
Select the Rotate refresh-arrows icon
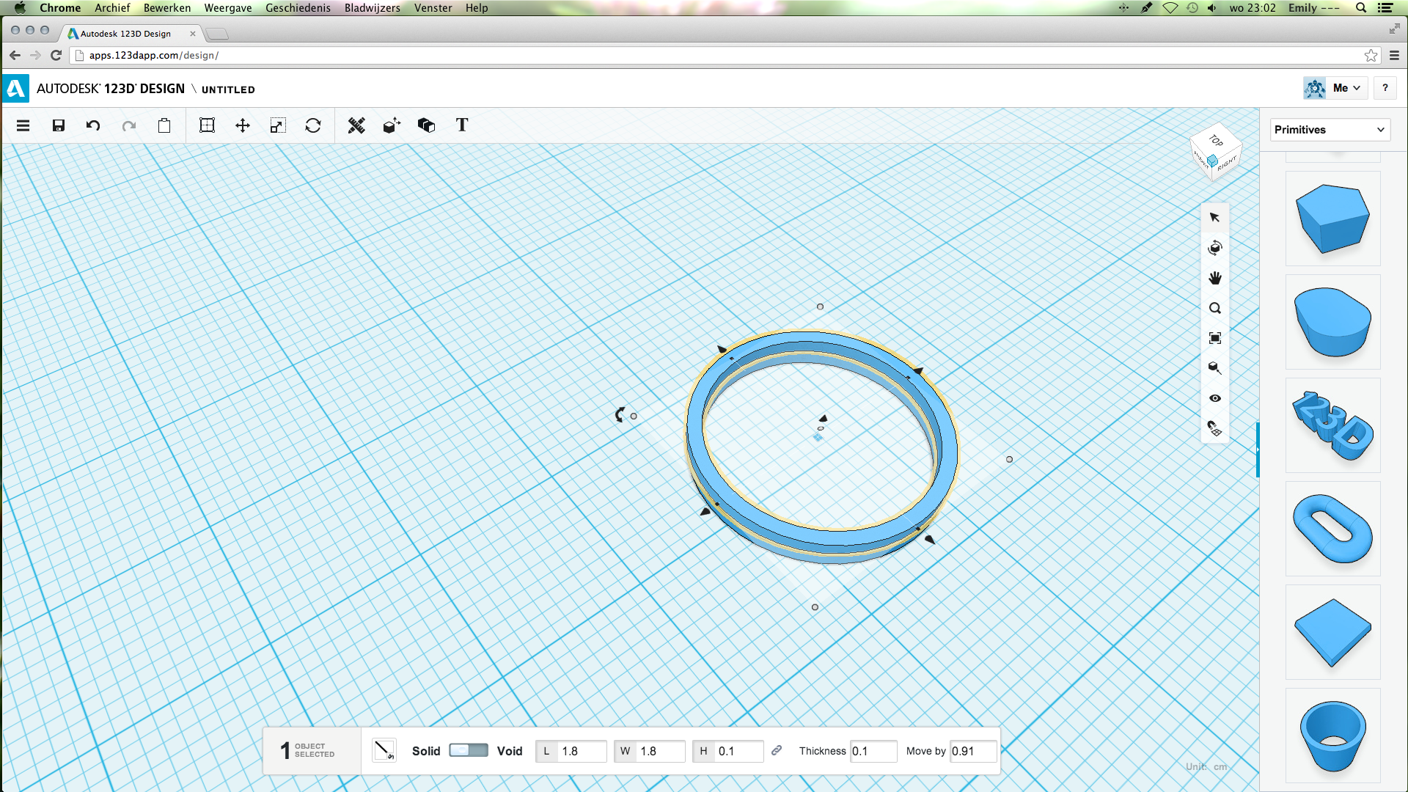pos(313,125)
